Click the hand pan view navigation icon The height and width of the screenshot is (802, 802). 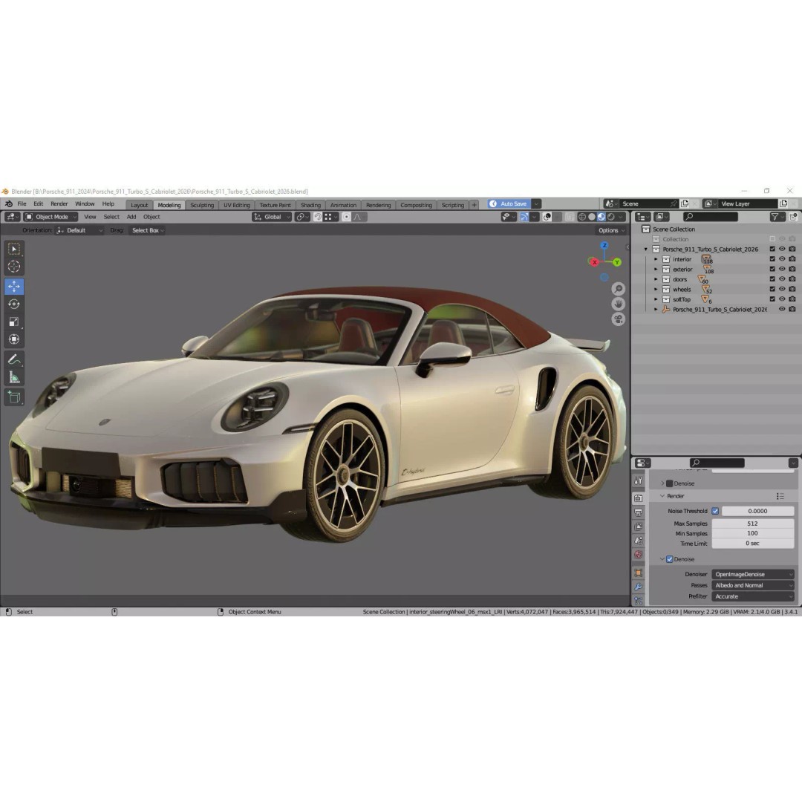coord(619,304)
